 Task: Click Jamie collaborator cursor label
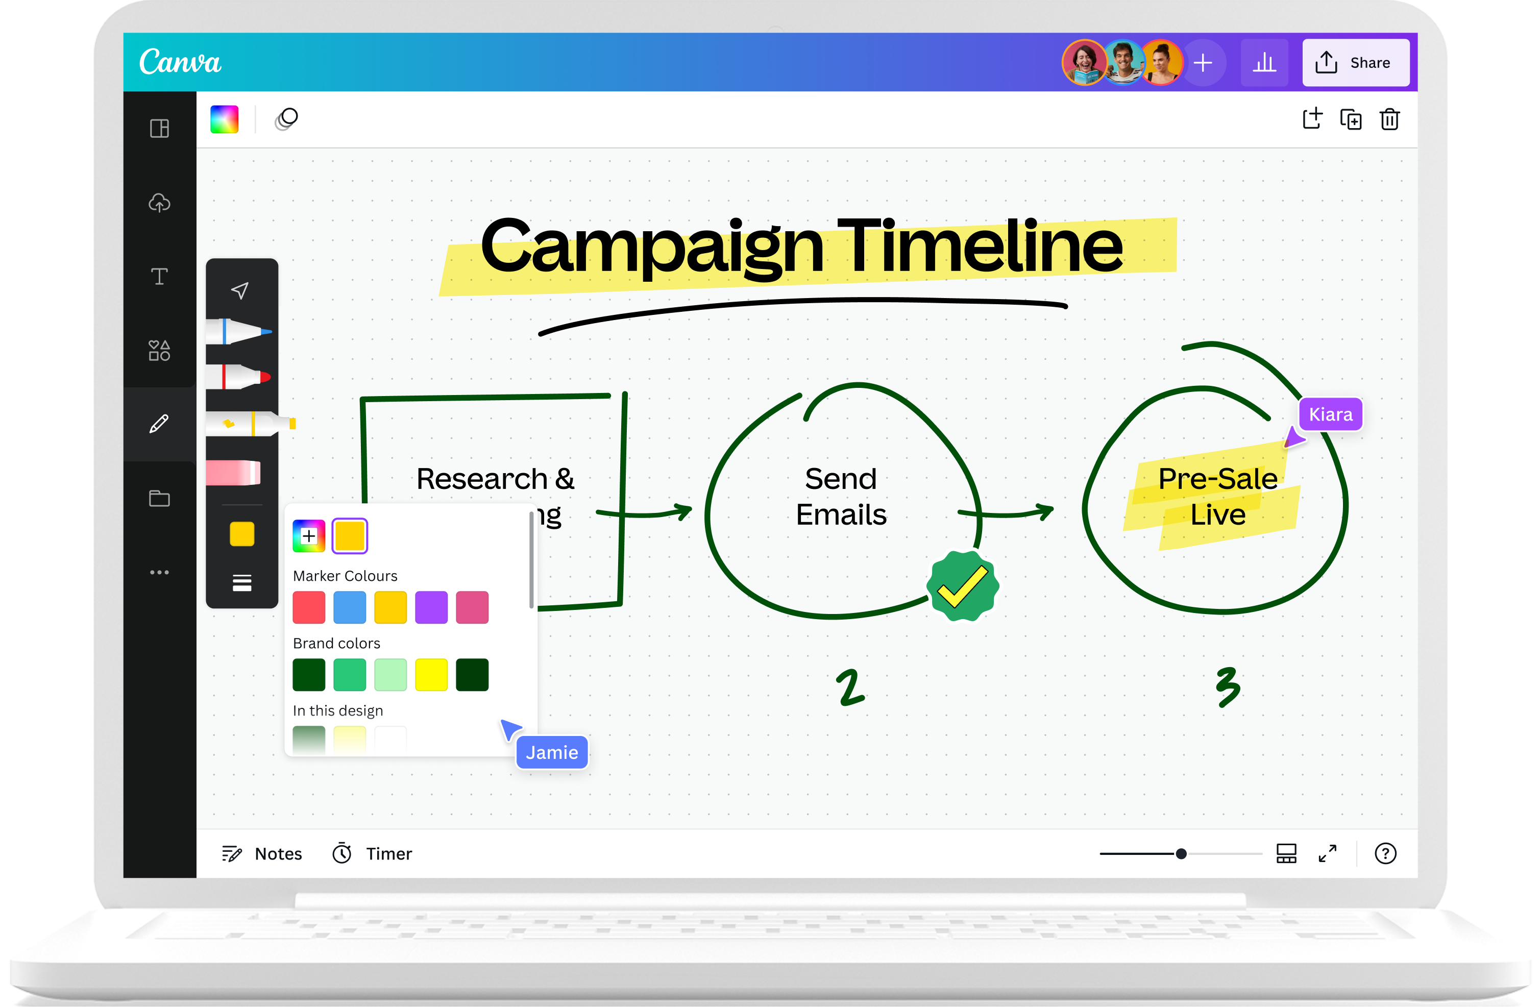[551, 751]
